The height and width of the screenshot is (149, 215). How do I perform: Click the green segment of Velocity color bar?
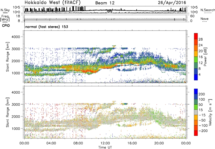(x=196, y=107)
